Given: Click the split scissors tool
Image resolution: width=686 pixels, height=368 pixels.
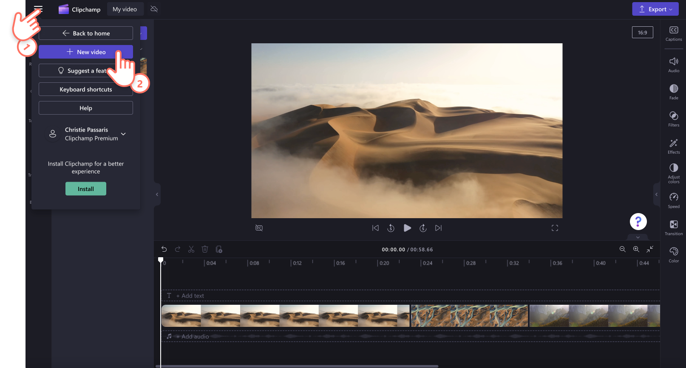Looking at the screenshot, I should [x=191, y=249].
